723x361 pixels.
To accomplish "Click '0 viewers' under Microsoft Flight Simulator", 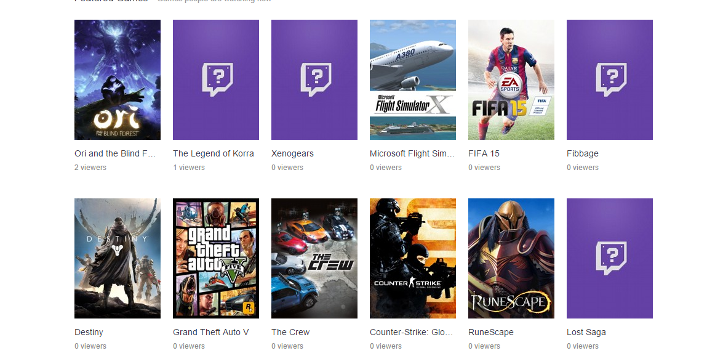I will coord(385,168).
